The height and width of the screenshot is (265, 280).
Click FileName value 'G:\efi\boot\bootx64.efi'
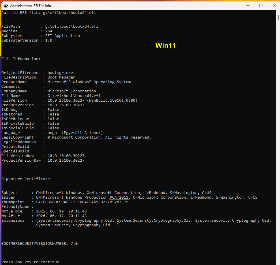tap(74, 96)
